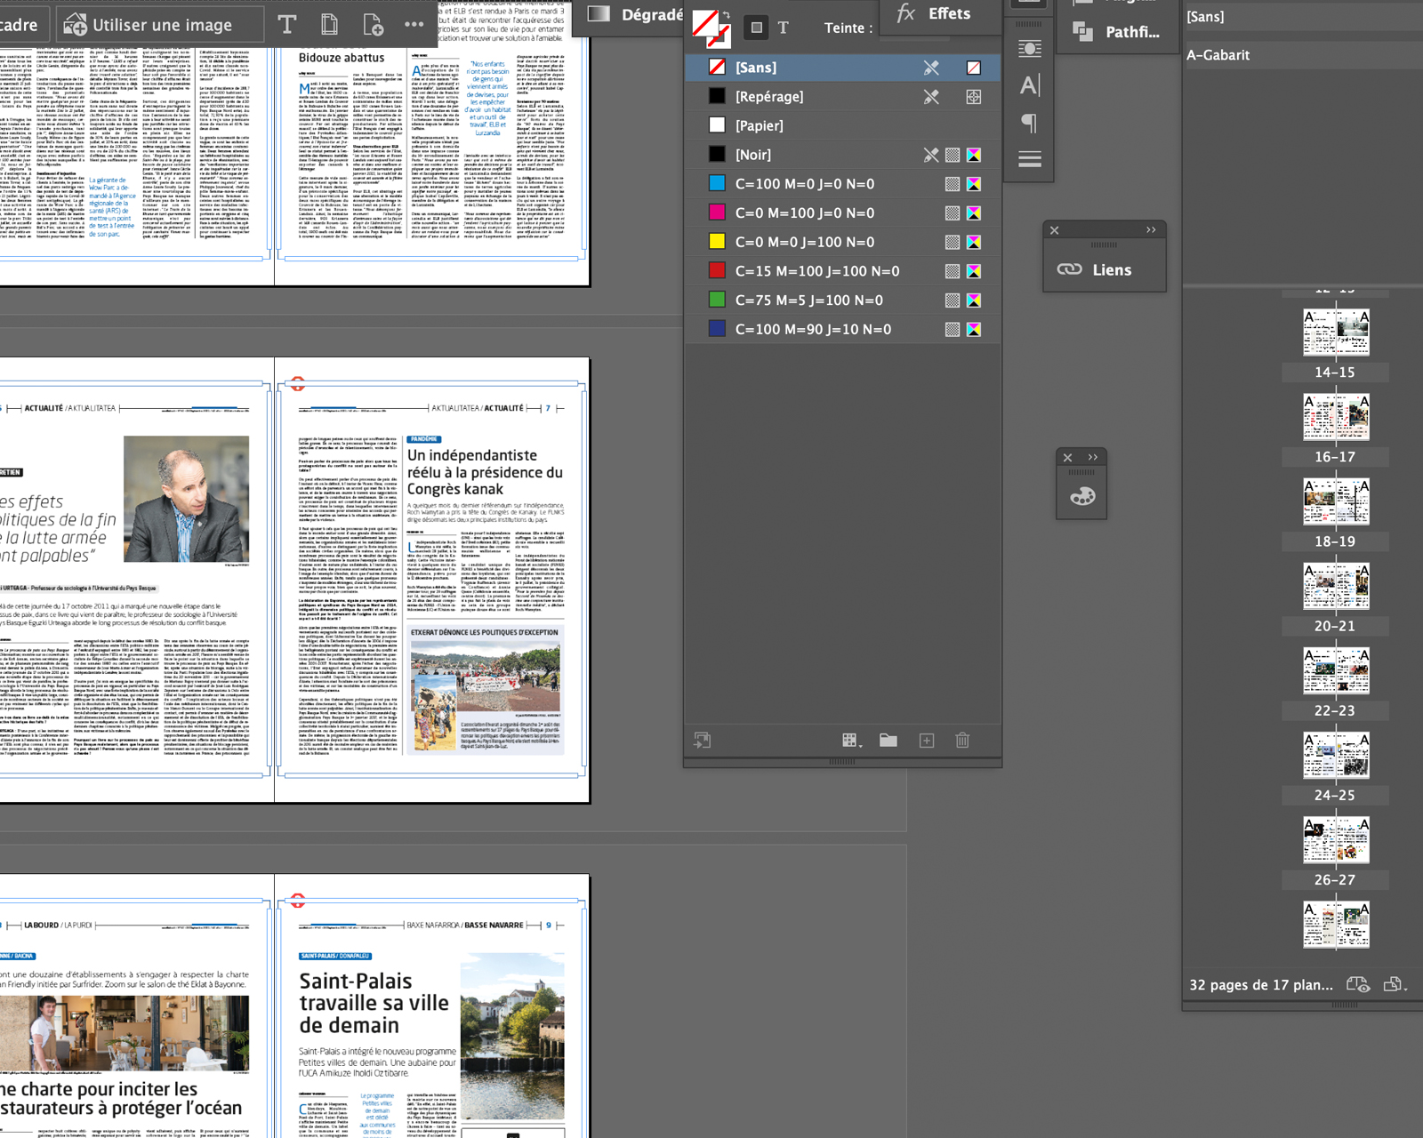Open the Paragraph panel pilcrow icon
Image resolution: width=1423 pixels, height=1138 pixels.
tap(1029, 123)
